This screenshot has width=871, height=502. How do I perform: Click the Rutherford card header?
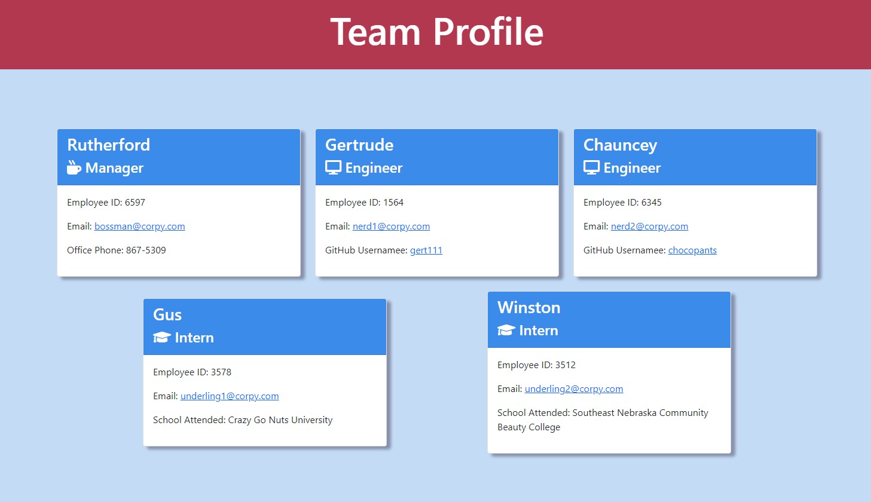[x=108, y=145]
